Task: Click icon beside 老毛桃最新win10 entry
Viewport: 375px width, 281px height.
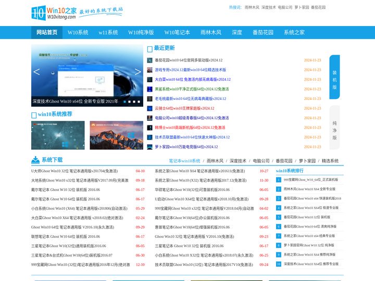Action: pyautogui.click(x=149, y=99)
